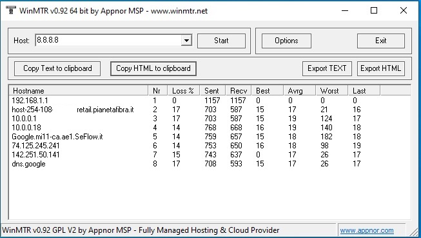This screenshot has width=421, height=238.
Task: Click the Loss % column header
Action: click(184, 91)
